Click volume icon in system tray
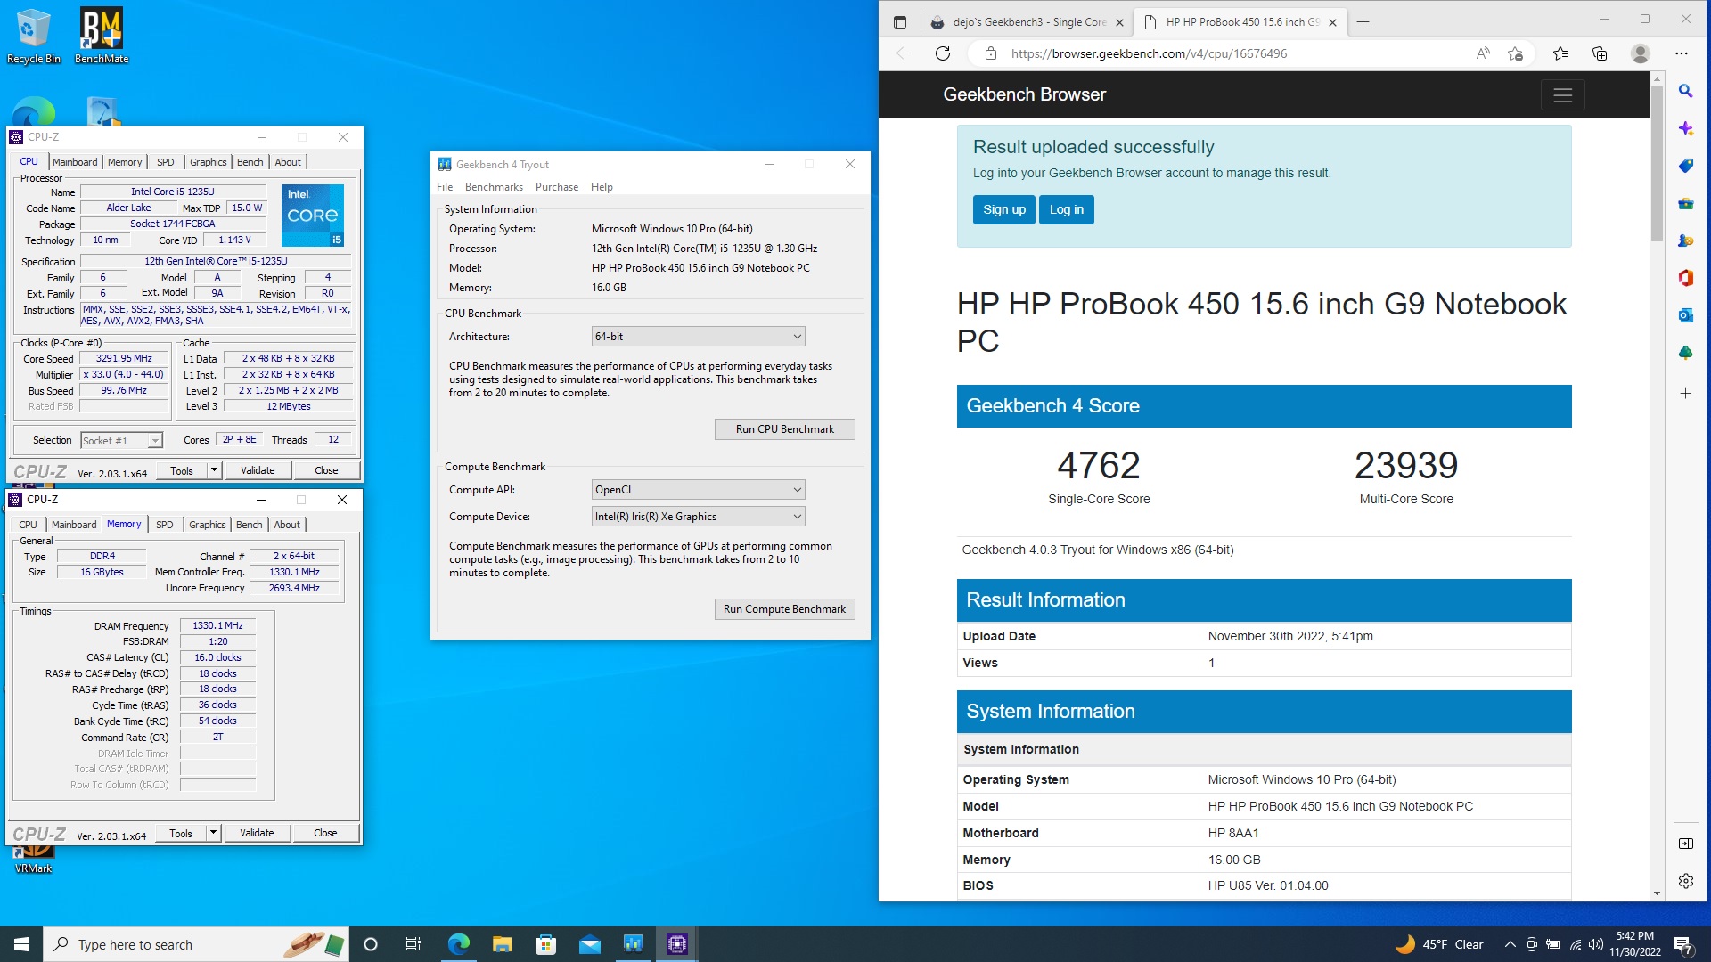Image resolution: width=1711 pixels, height=962 pixels. [x=1595, y=944]
